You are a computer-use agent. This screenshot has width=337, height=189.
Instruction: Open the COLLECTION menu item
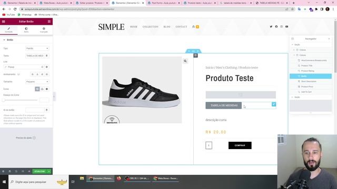coord(151,27)
